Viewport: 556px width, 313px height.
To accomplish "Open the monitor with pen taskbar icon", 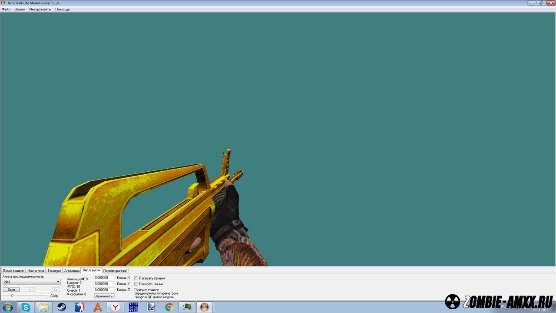I will [151, 307].
